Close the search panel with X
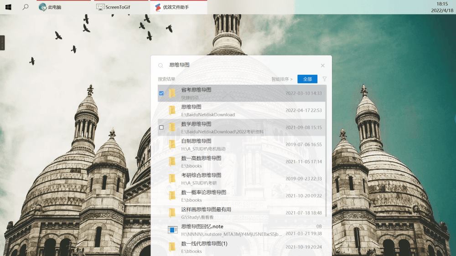Screen dimensions: 456x256 [x=323, y=66]
